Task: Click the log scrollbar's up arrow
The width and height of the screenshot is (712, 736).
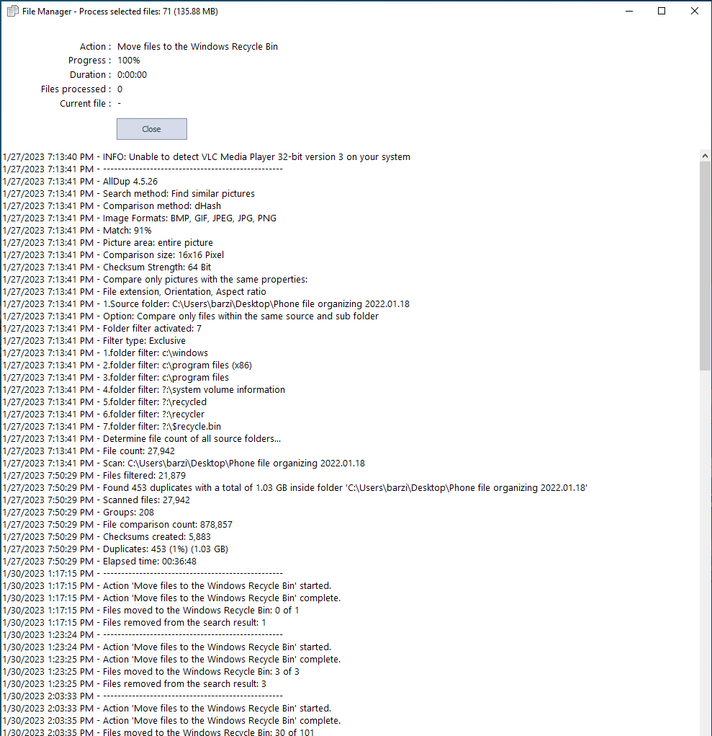Action: pos(705,155)
